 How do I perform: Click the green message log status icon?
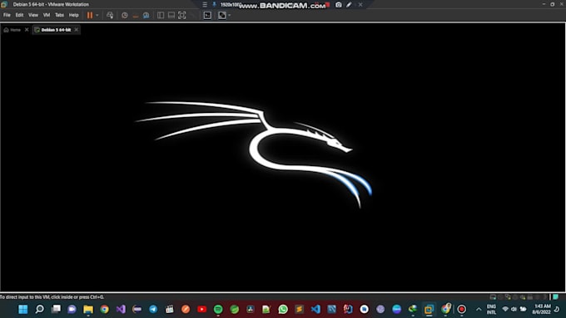pos(555,296)
